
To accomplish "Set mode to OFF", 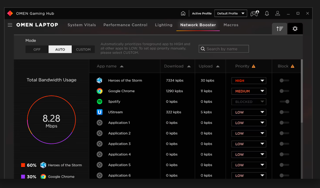I will (37, 49).
